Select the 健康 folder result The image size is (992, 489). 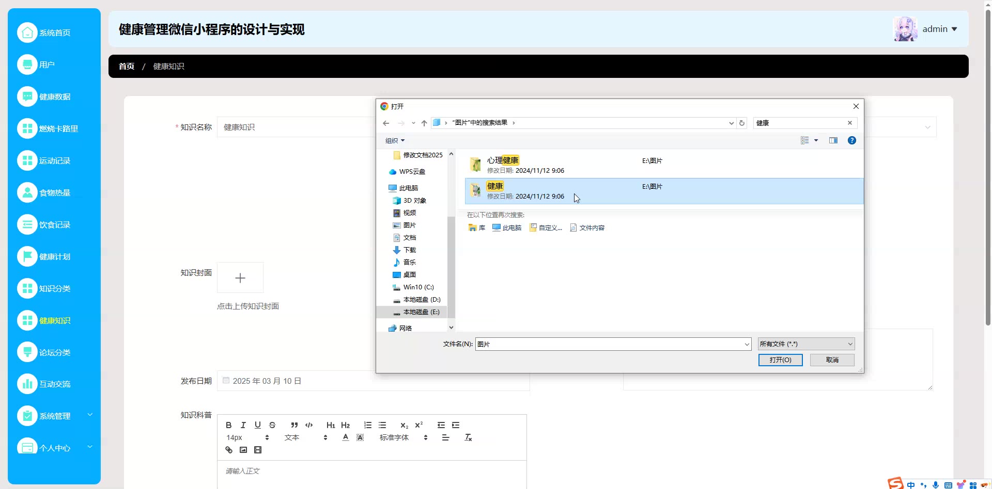point(664,191)
